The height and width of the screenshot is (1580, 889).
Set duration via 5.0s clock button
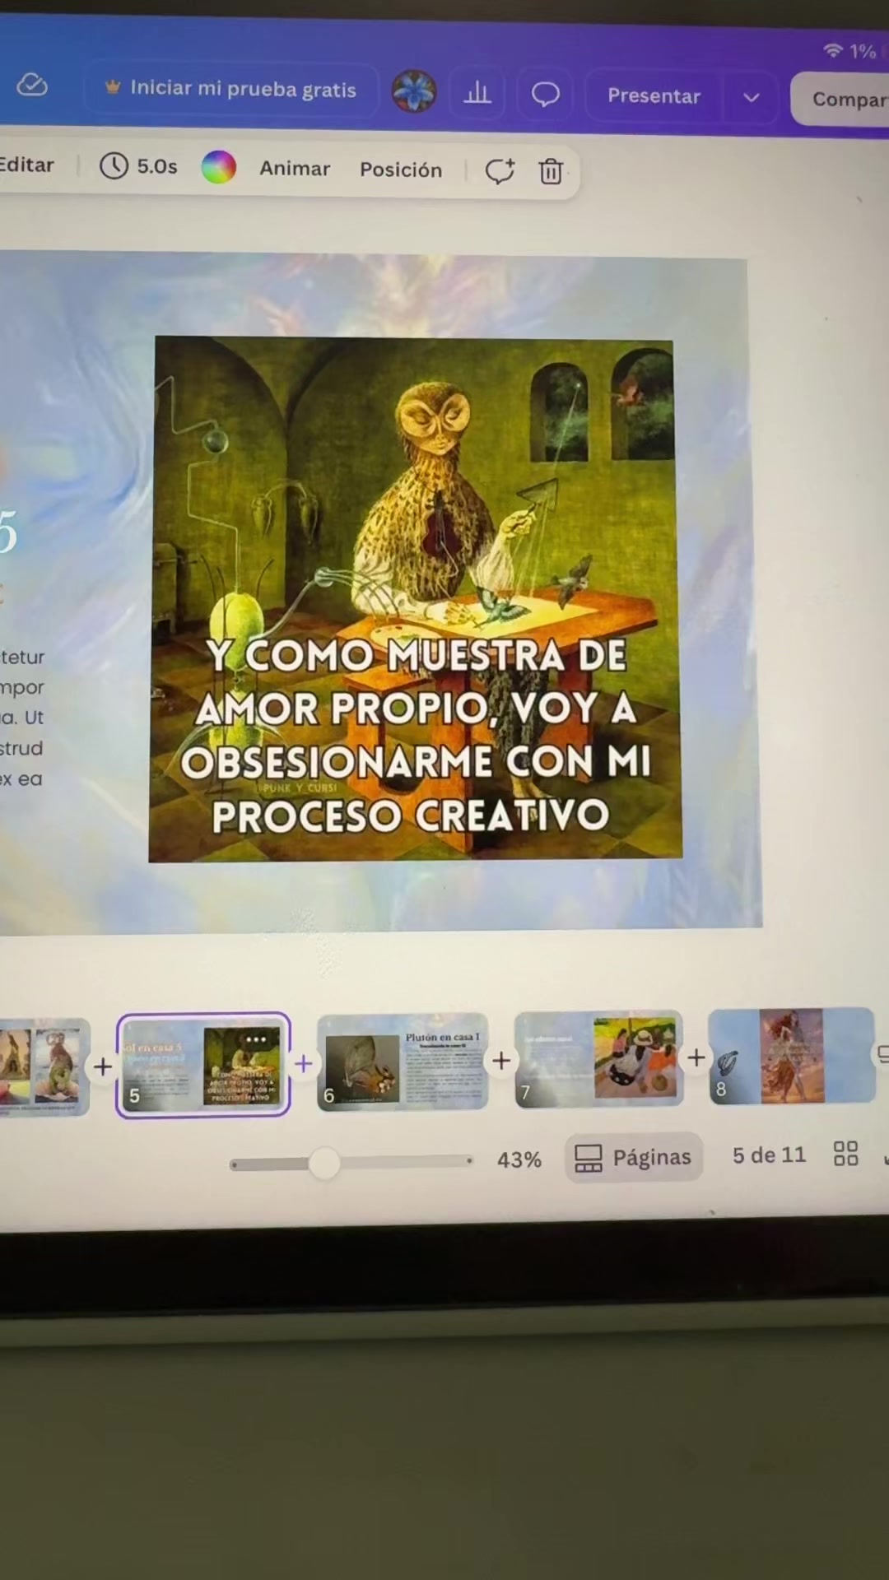click(138, 166)
